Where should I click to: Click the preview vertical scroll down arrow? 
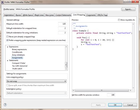[x=133, y=88]
